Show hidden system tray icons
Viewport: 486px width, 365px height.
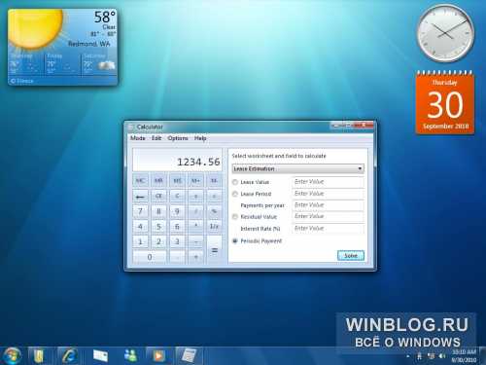coord(408,356)
